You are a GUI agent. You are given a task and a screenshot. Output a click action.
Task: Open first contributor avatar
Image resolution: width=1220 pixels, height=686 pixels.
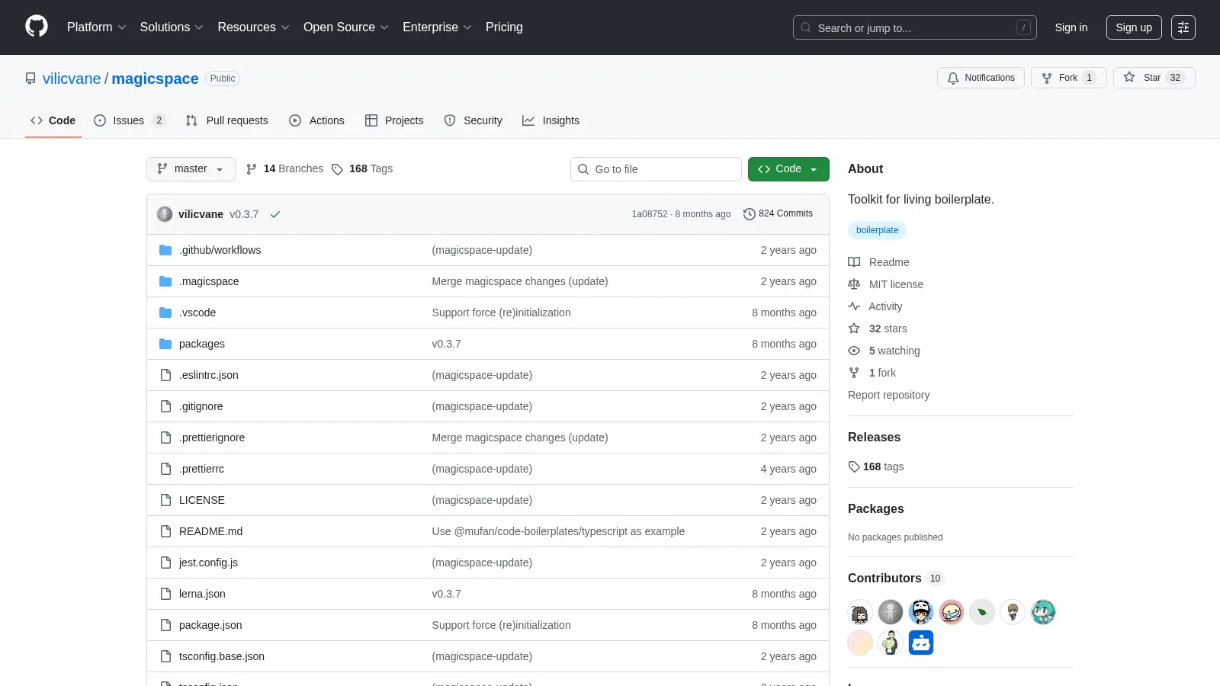click(860, 612)
